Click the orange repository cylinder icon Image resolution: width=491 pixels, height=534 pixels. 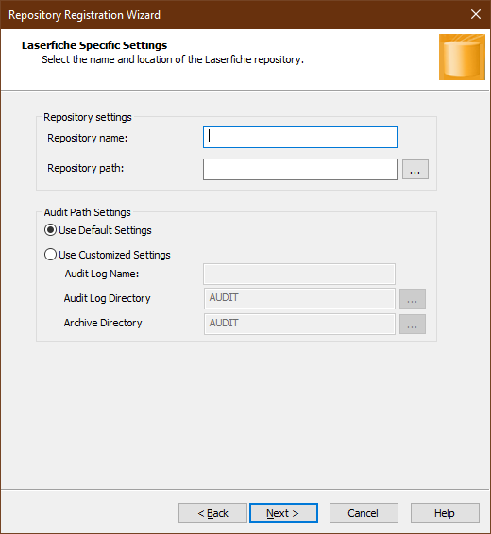(x=462, y=57)
